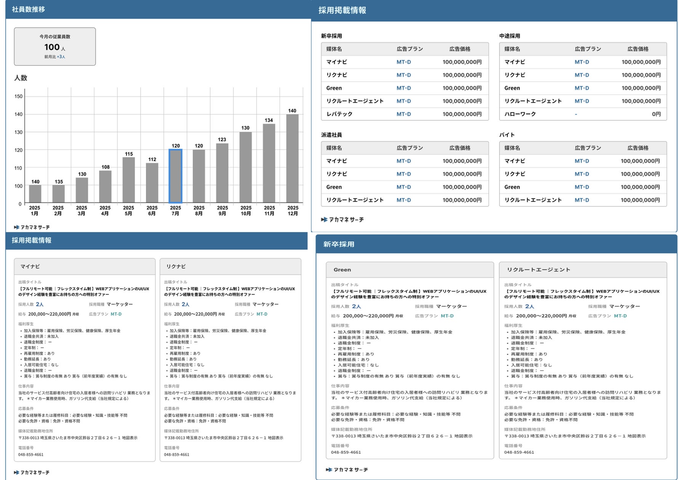This screenshot has height=480, width=679.
Task: Click the 地図表示 link in the マイナビ card
Action: (130, 438)
